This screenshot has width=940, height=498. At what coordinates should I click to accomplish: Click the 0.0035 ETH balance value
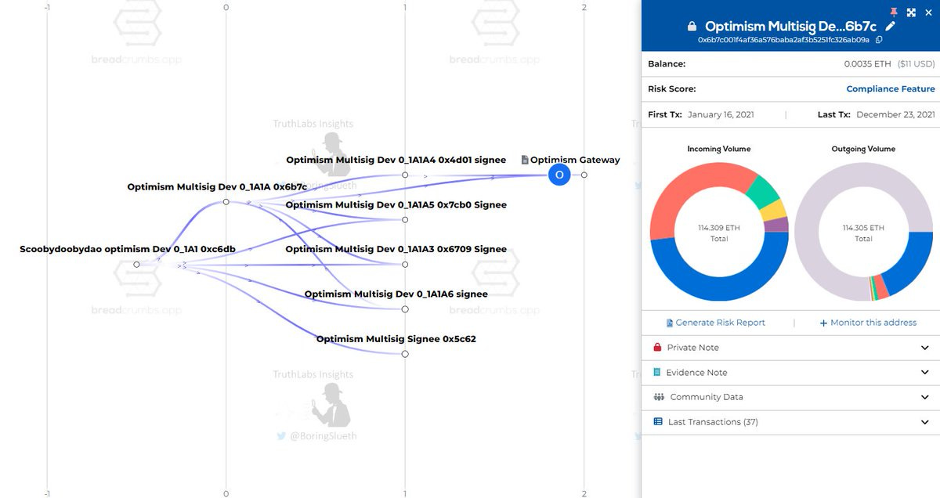click(867, 64)
